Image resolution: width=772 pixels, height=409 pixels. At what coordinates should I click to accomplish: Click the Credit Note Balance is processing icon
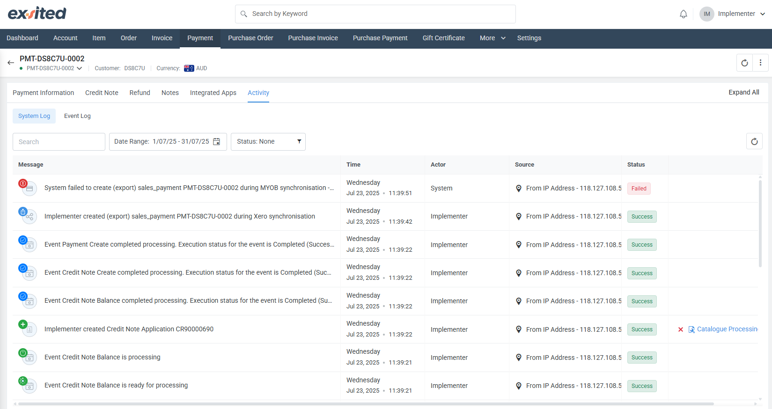27,357
